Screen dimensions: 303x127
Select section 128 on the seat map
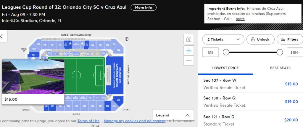pos(118,100)
